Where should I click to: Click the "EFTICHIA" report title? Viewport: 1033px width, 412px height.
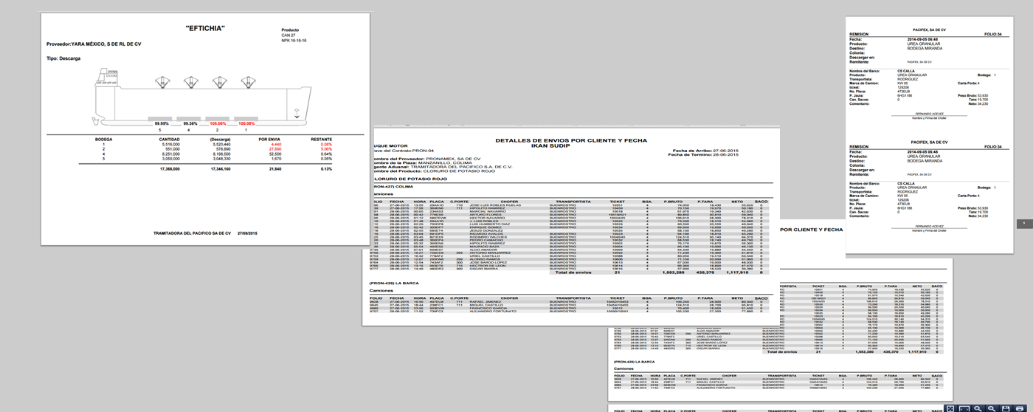tap(205, 29)
